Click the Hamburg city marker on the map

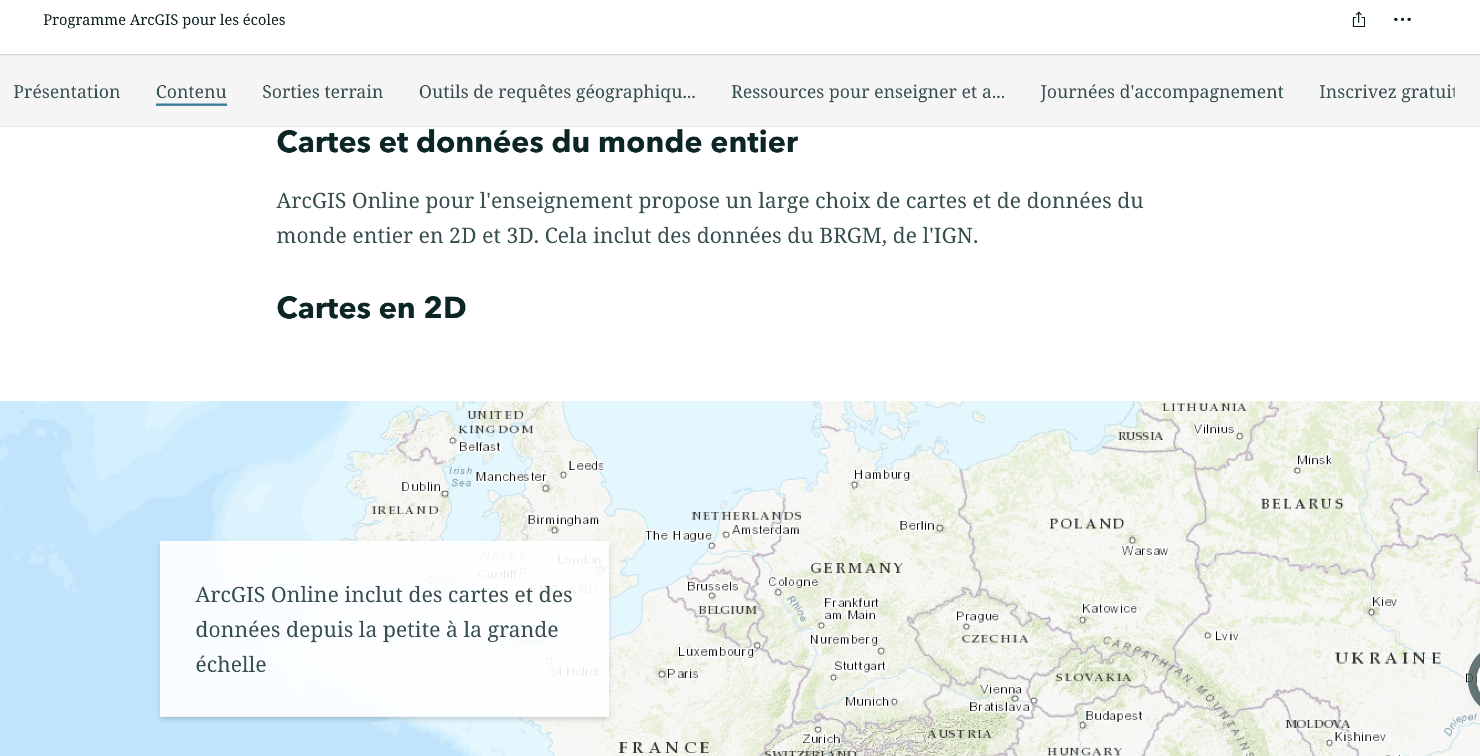click(x=855, y=485)
